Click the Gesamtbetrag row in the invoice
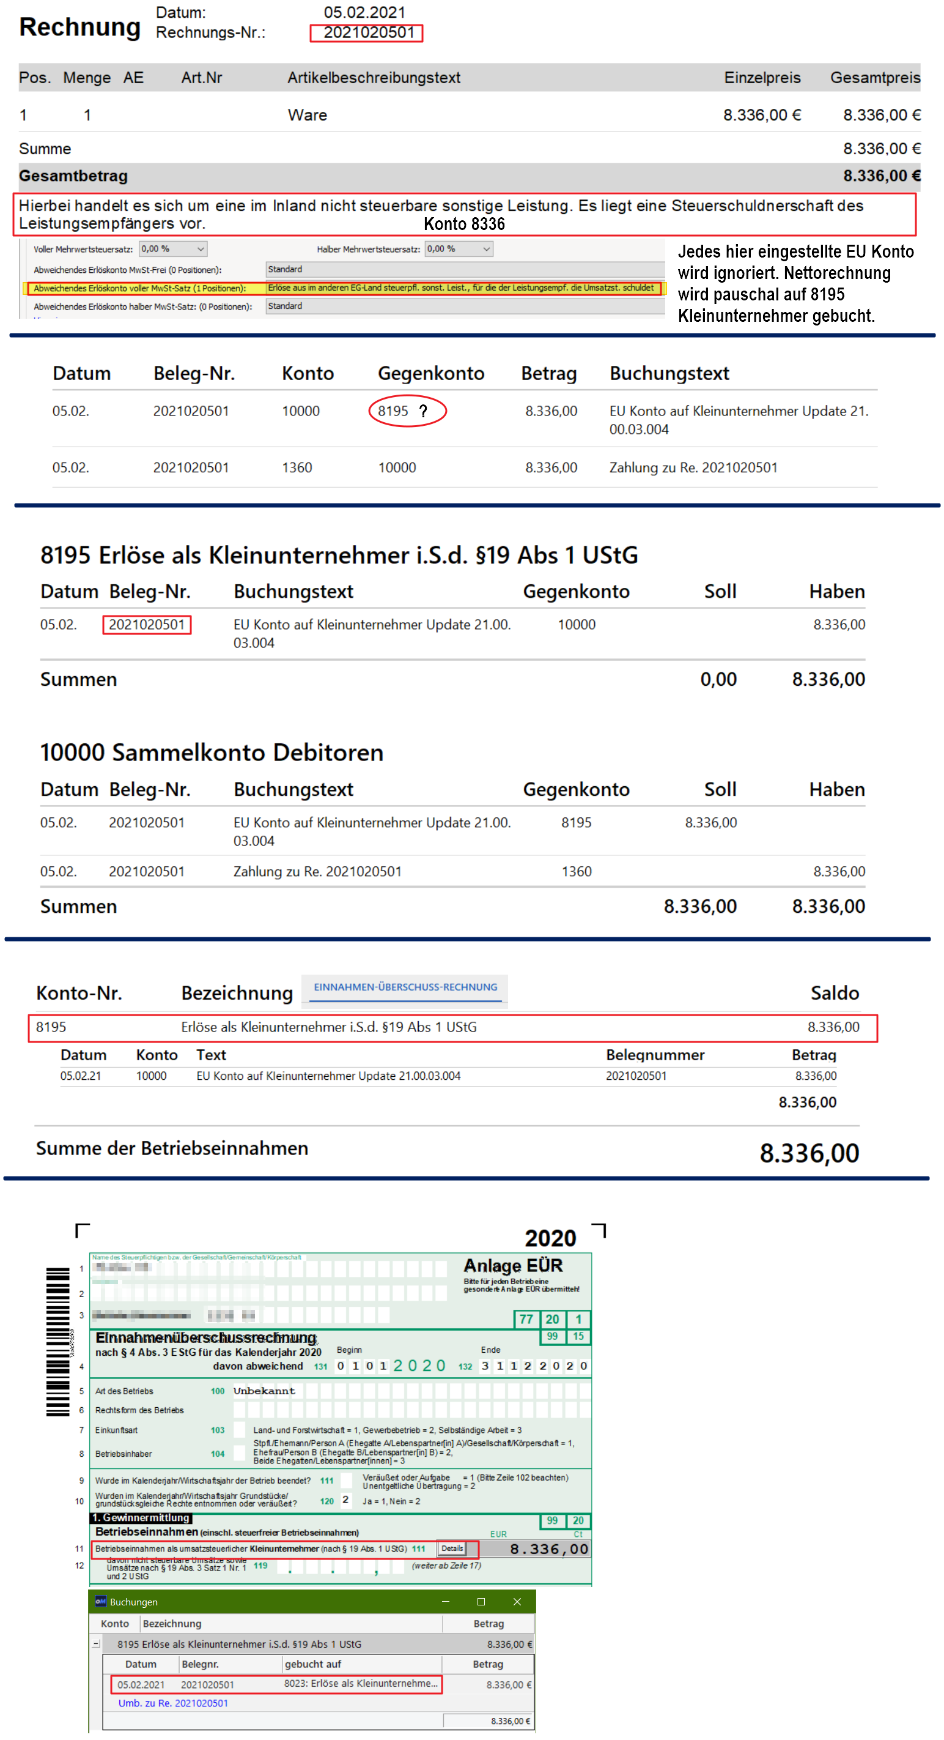Screen dimensions: 944x1740 pos(470,176)
